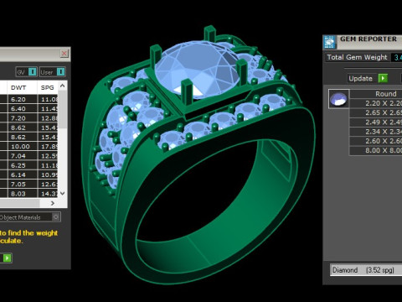This screenshot has height=302, width=402.
Task: Click the weight table scroll down arrow
Action: [x=63, y=194]
